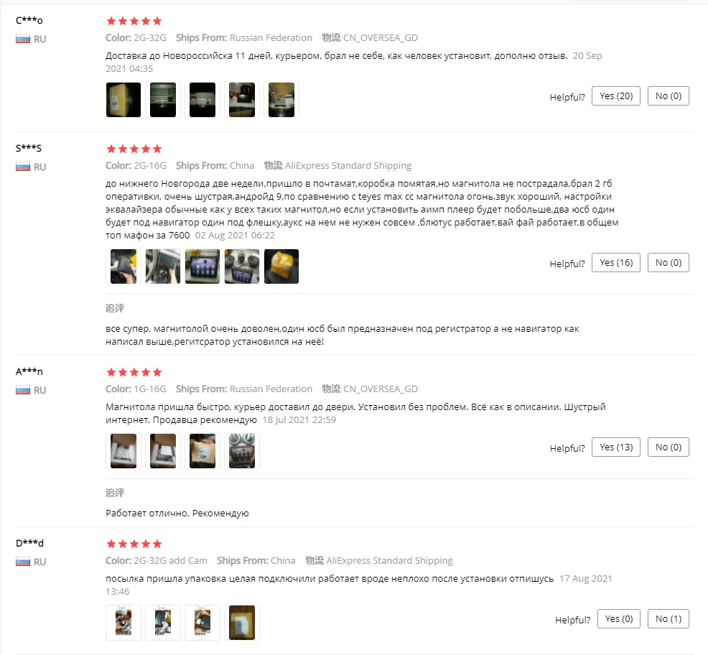
Task: Open third photo in S***S review
Action: click(202, 266)
